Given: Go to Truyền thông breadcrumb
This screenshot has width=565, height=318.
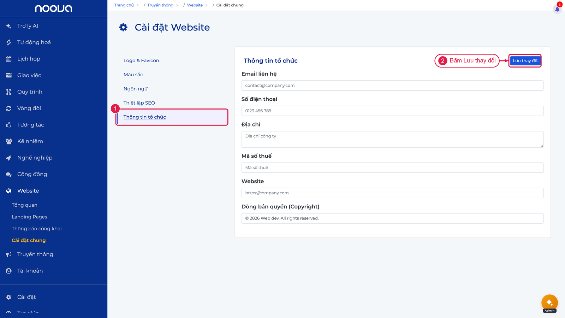Looking at the screenshot, I should 160,5.
